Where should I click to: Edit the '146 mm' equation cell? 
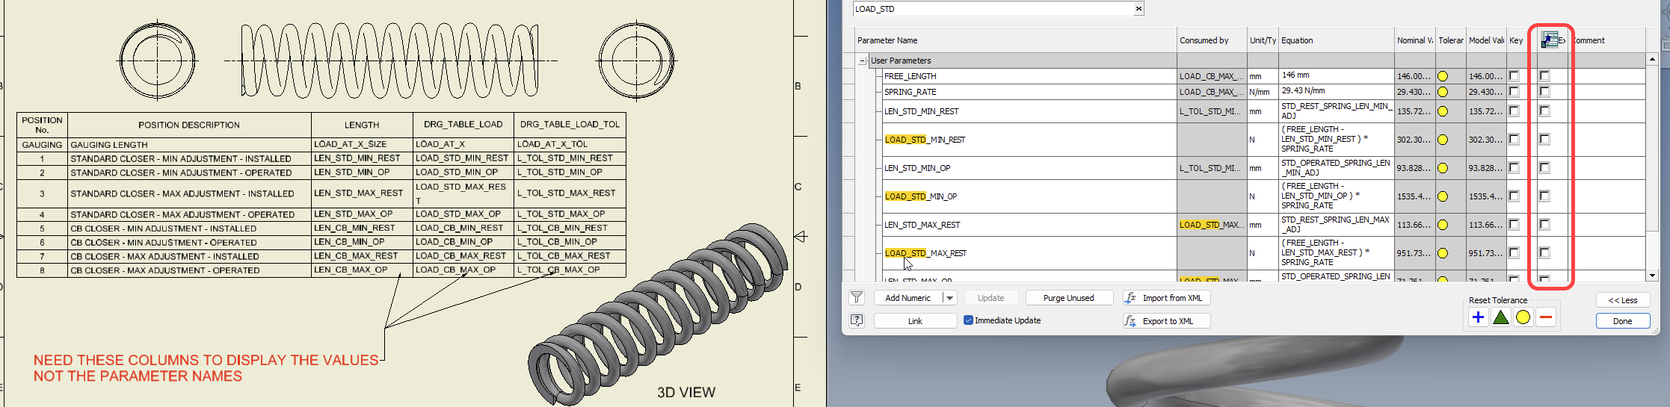[1337, 75]
